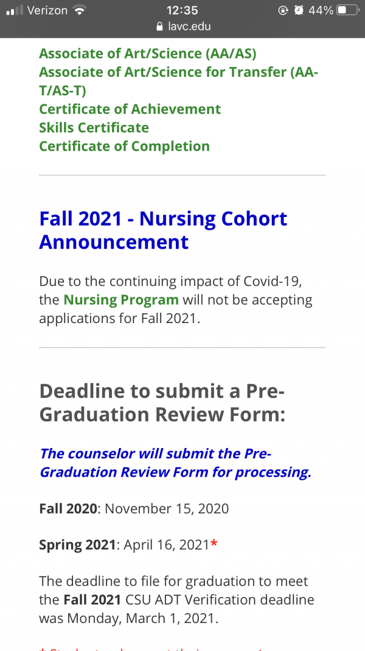Tap the Pre-Graduation Review Form deadline heading

(x=162, y=403)
